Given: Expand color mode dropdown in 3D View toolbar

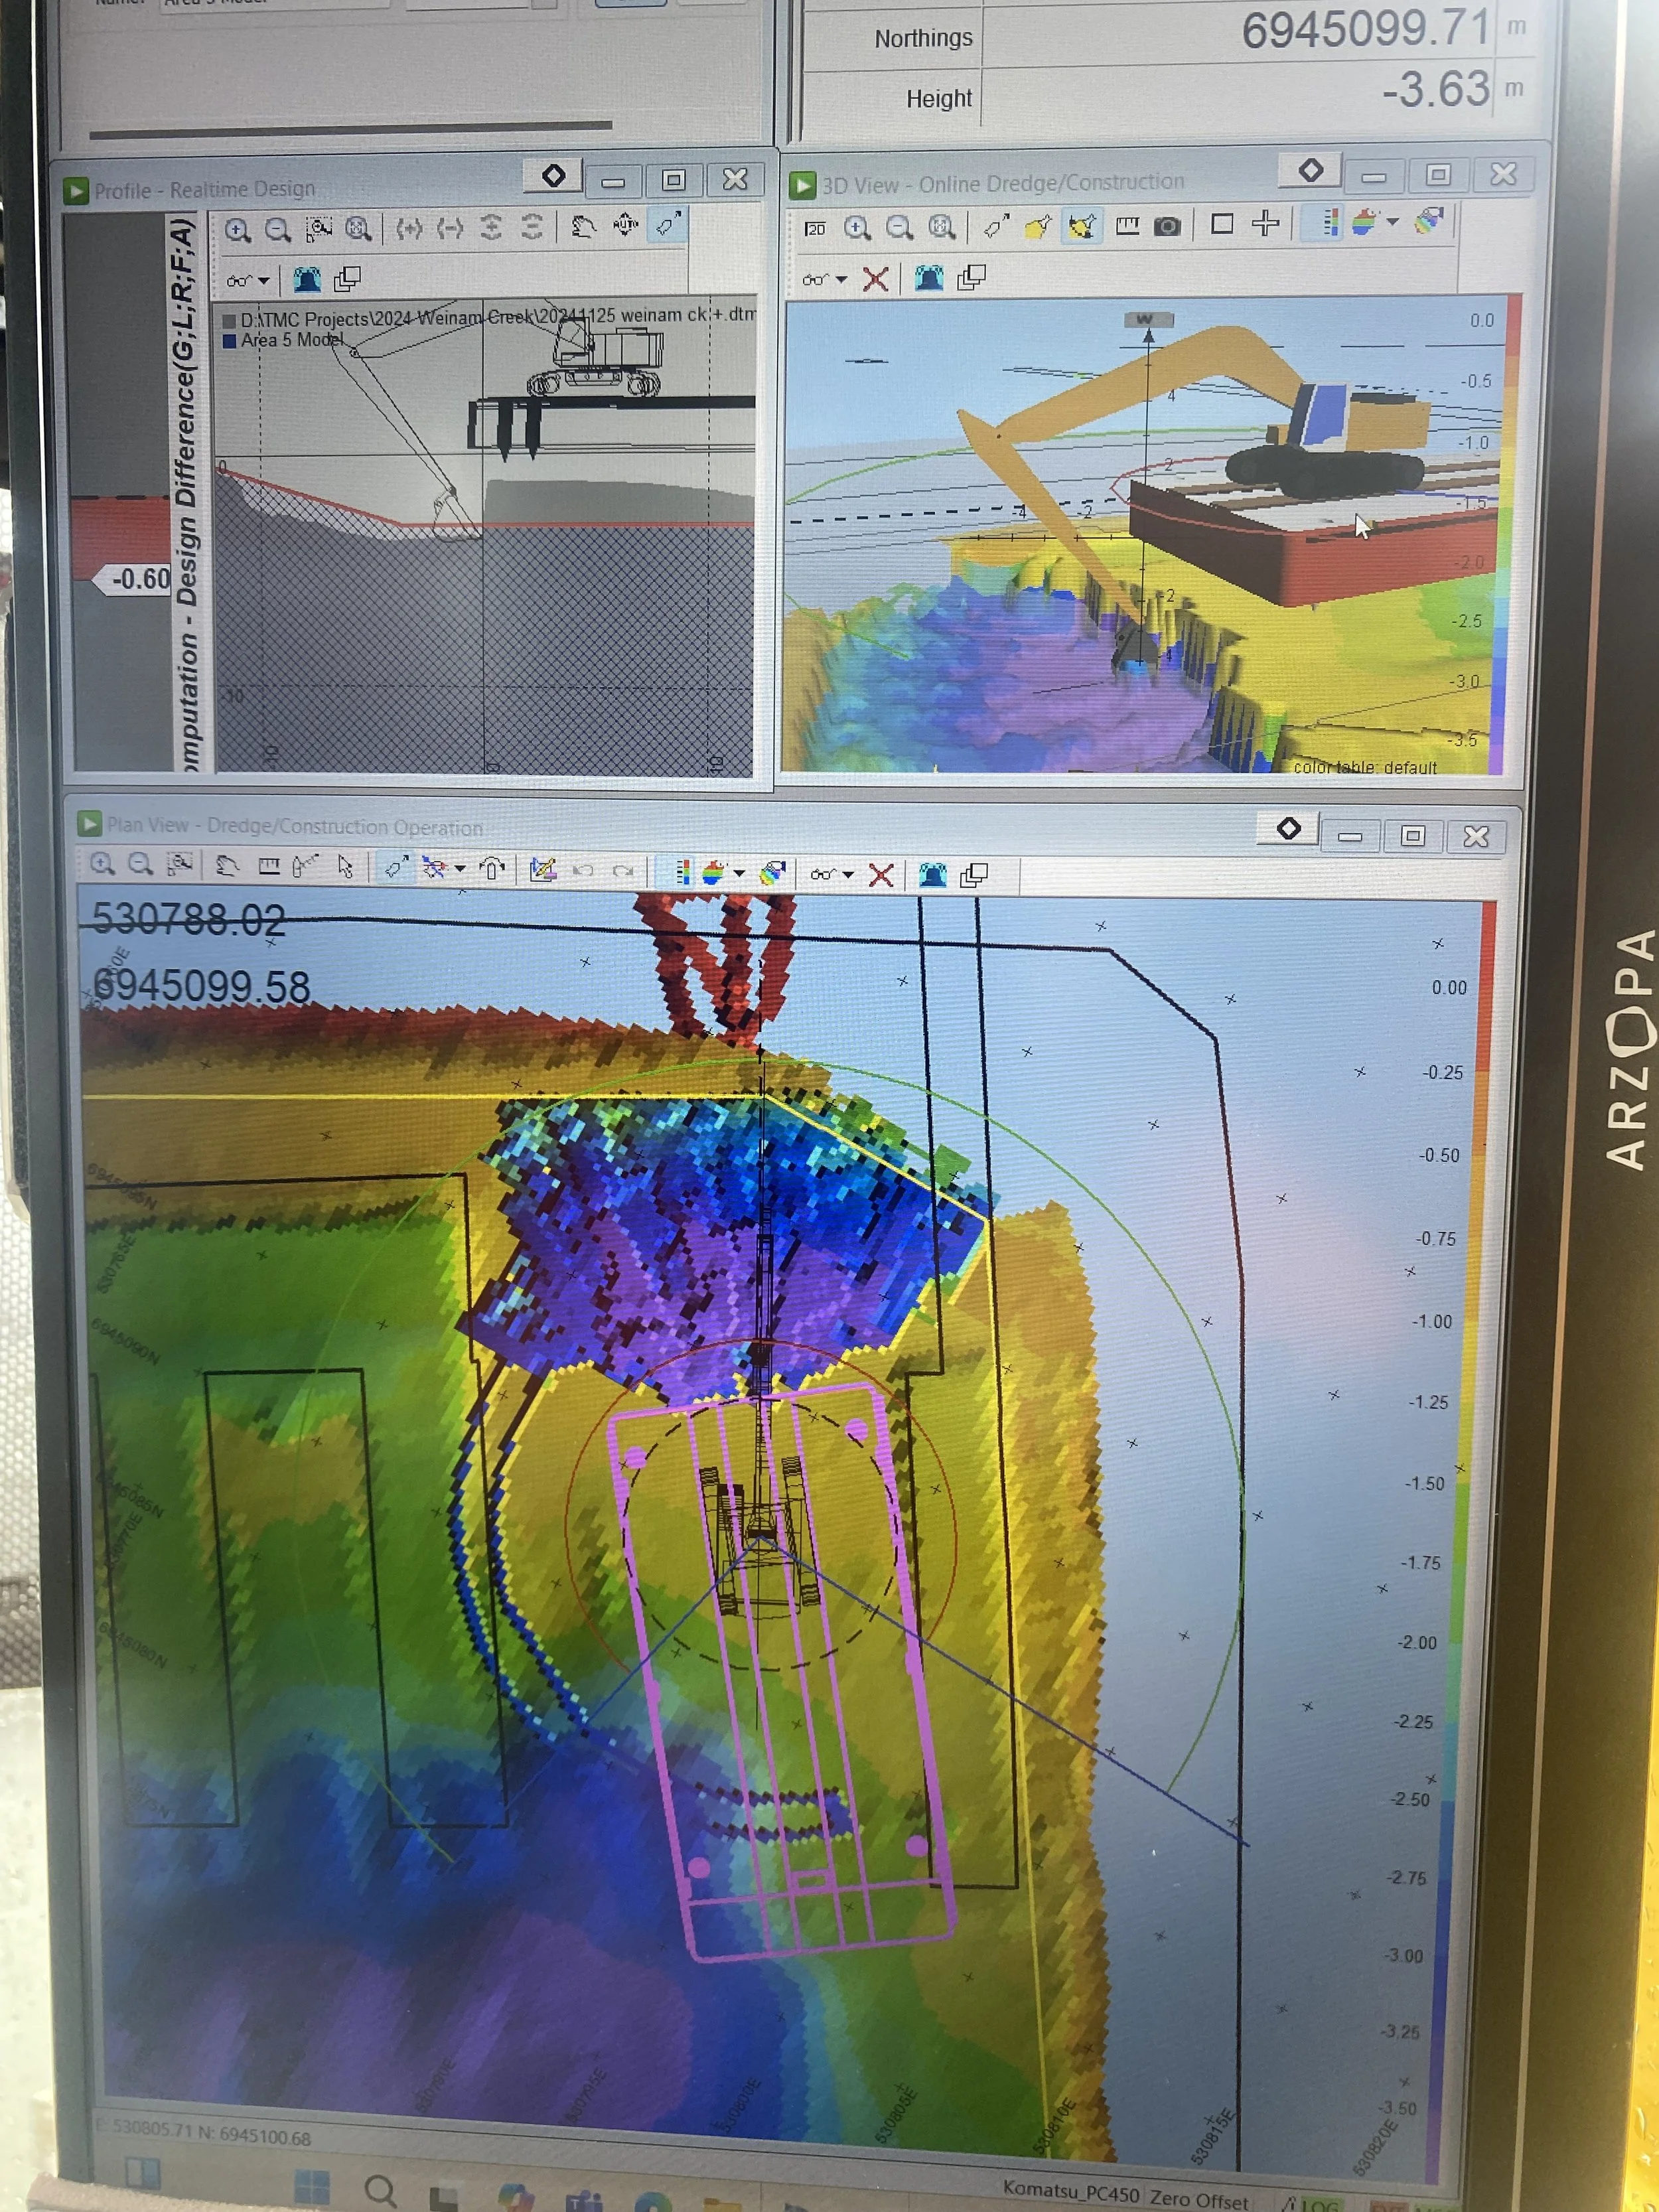Looking at the screenshot, I should point(1393,222).
